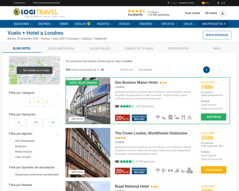Click the parking car icon of Oyo Bostons Manor
The image size is (239, 191).
(177, 117)
